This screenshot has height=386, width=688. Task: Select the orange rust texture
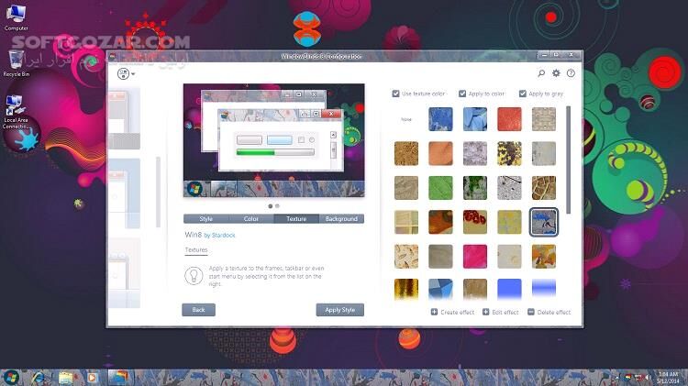click(440, 222)
